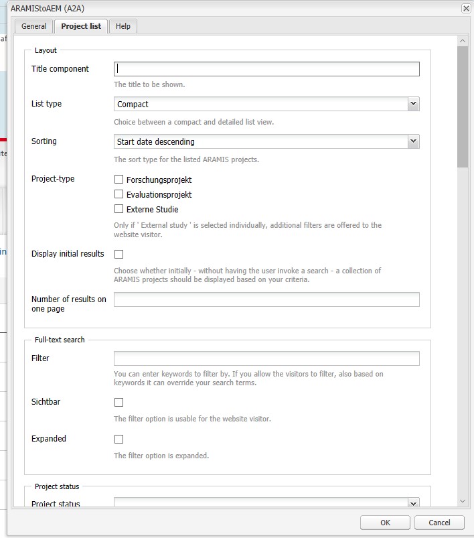Select the Project list tab
The height and width of the screenshot is (538, 474).
pyautogui.click(x=81, y=26)
